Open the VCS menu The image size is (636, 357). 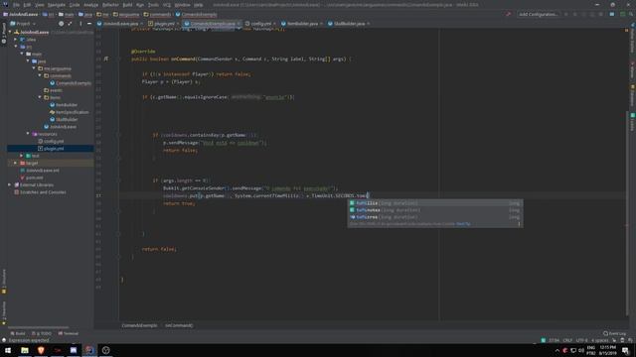pyautogui.click(x=167, y=5)
